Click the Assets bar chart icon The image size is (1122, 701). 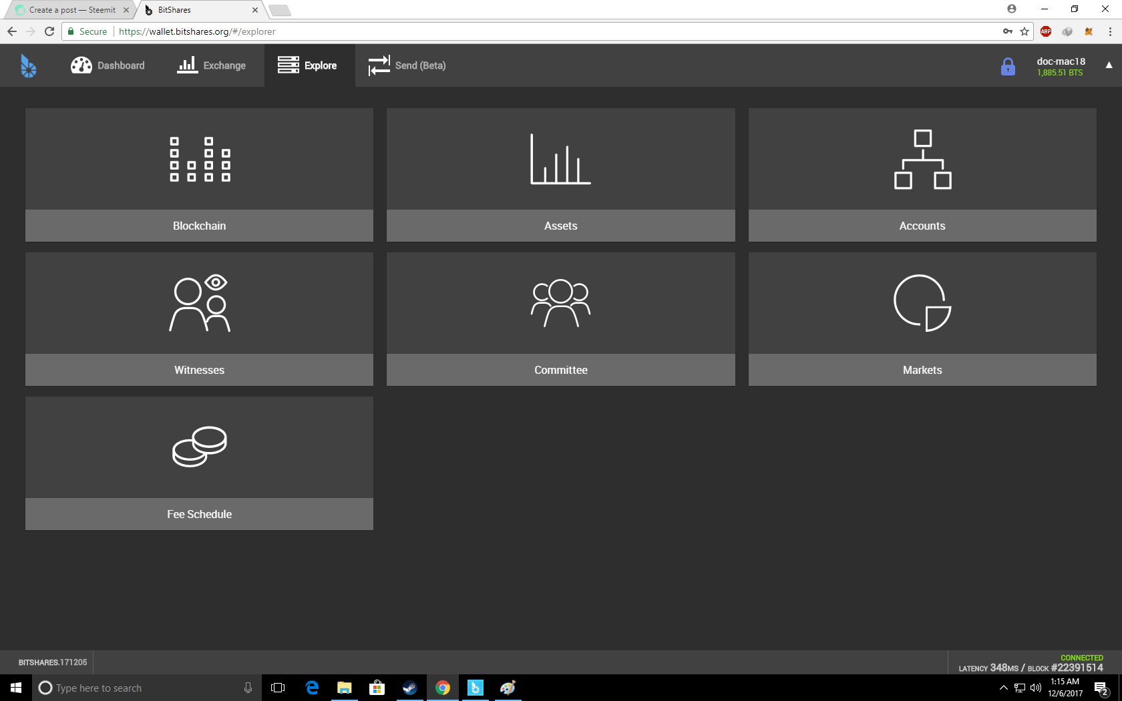coord(560,159)
